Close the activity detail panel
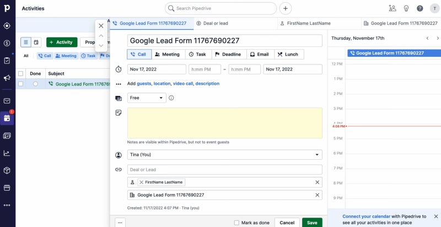 [x=101, y=26]
